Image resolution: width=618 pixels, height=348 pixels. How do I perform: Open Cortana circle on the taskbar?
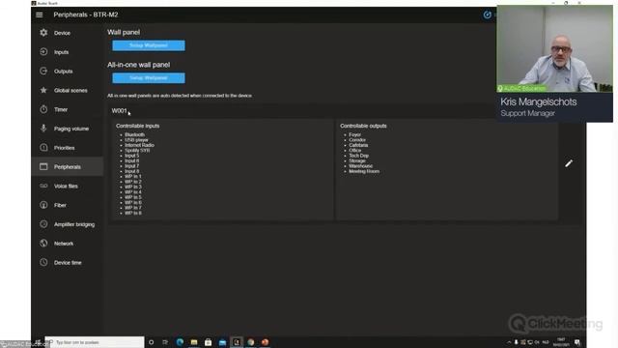tap(151, 342)
